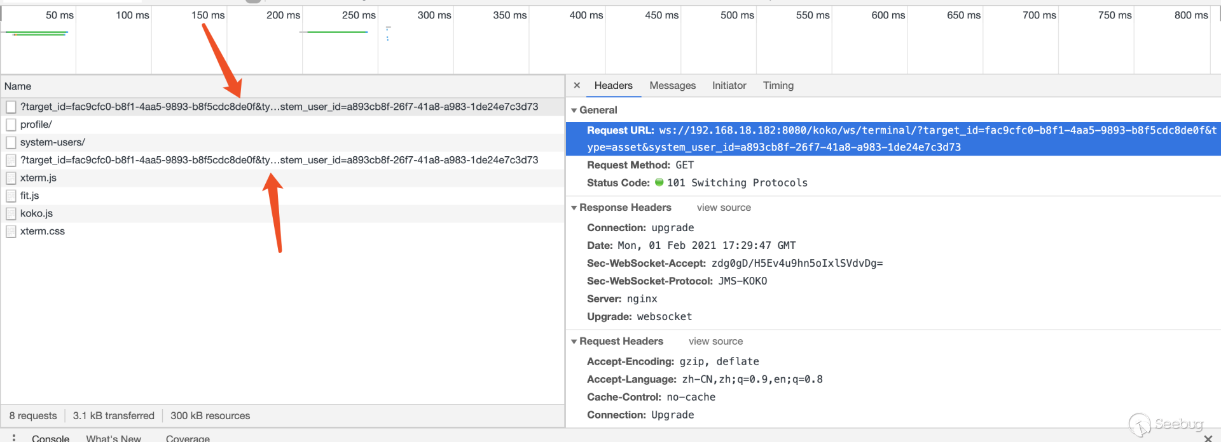View source of Response Headers
Screen dimensions: 1221x442
tap(724, 208)
